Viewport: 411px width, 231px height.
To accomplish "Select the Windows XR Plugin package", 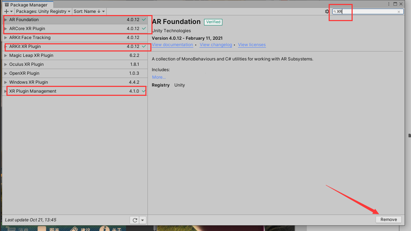I will 75,82.
